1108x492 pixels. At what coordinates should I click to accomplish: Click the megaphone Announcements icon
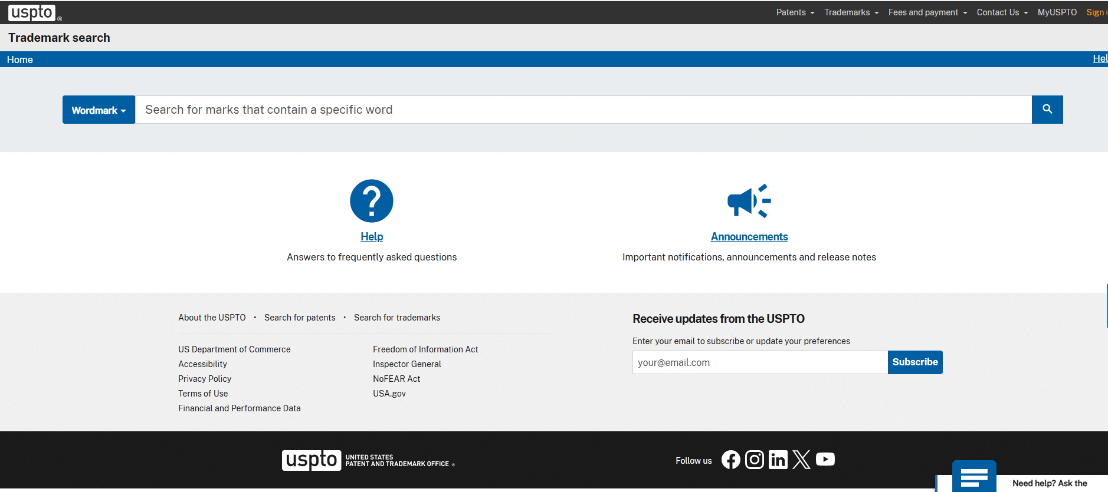[749, 201]
